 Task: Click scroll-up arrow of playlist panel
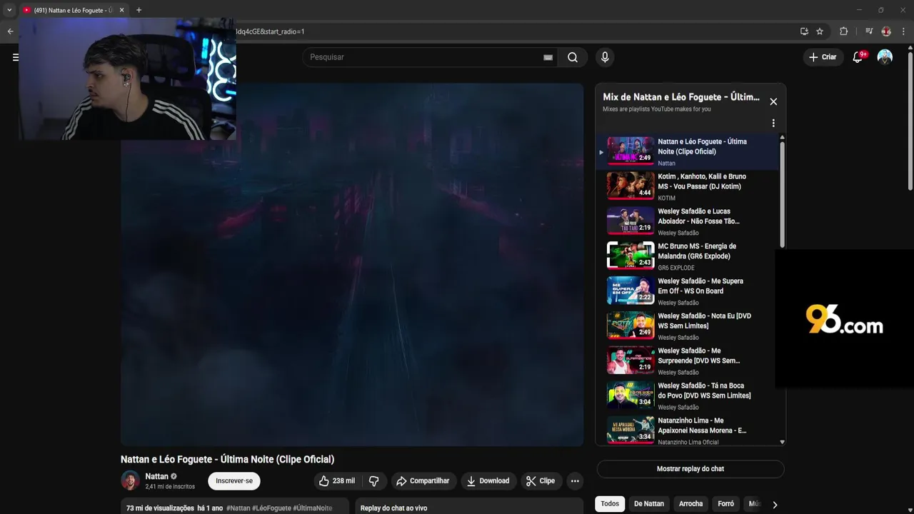(782, 137)
